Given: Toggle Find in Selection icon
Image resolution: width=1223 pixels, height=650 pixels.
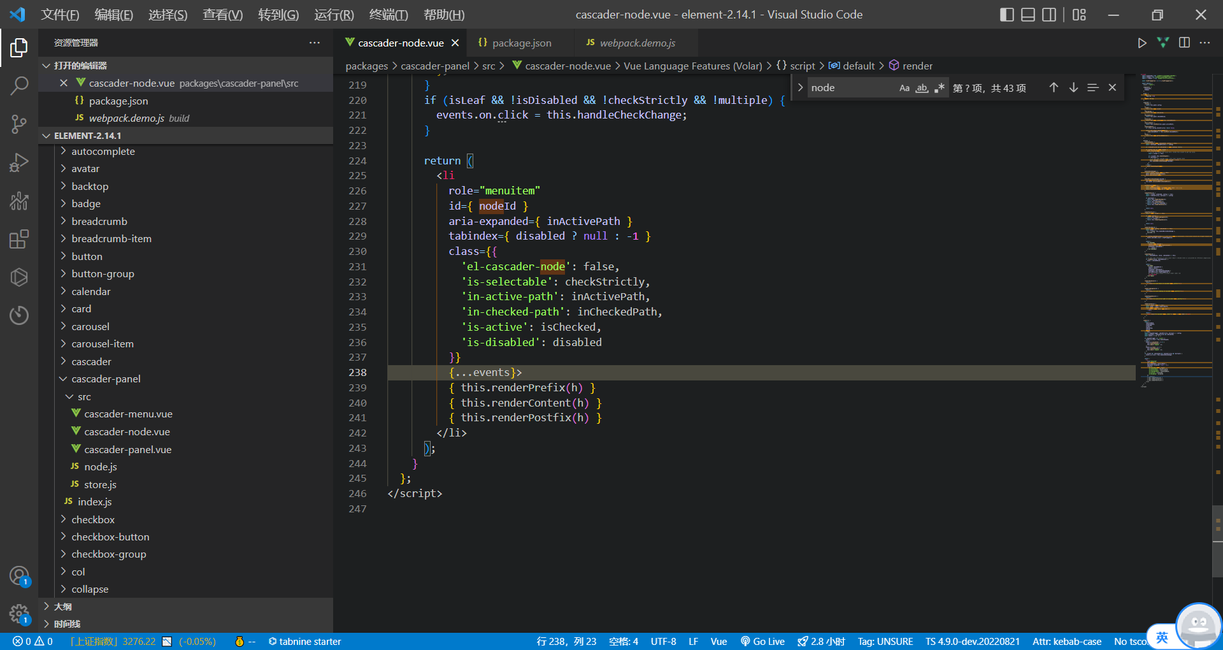Looking at the screenshot, I should click(x=1092, y=88).
